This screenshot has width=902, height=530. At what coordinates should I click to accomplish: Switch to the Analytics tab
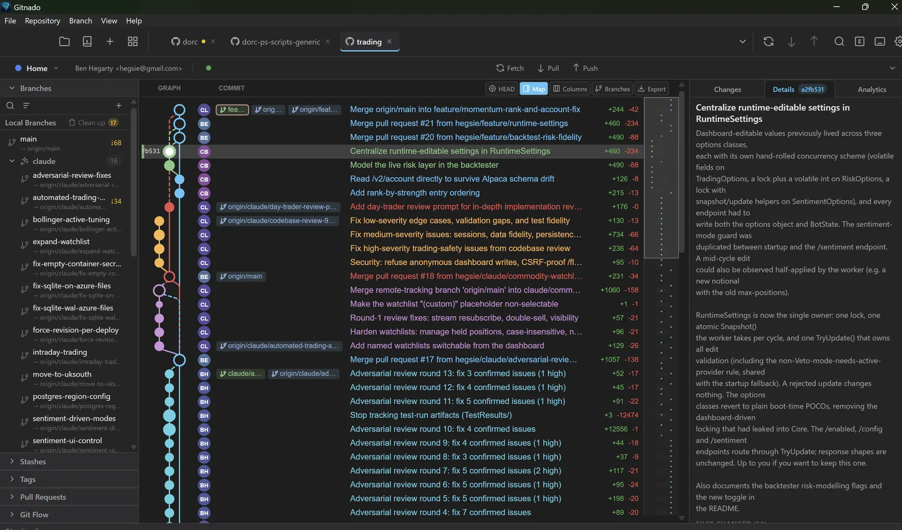872,90
